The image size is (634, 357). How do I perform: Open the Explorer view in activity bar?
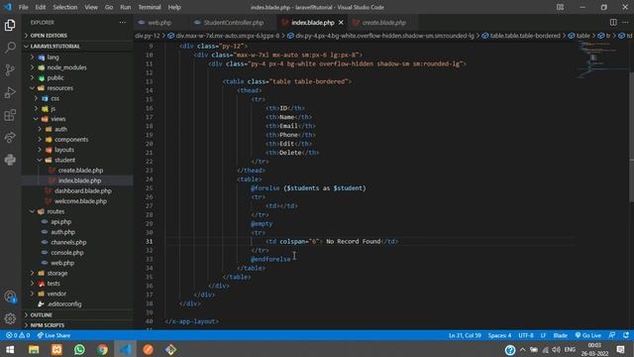tap(10, 26)
